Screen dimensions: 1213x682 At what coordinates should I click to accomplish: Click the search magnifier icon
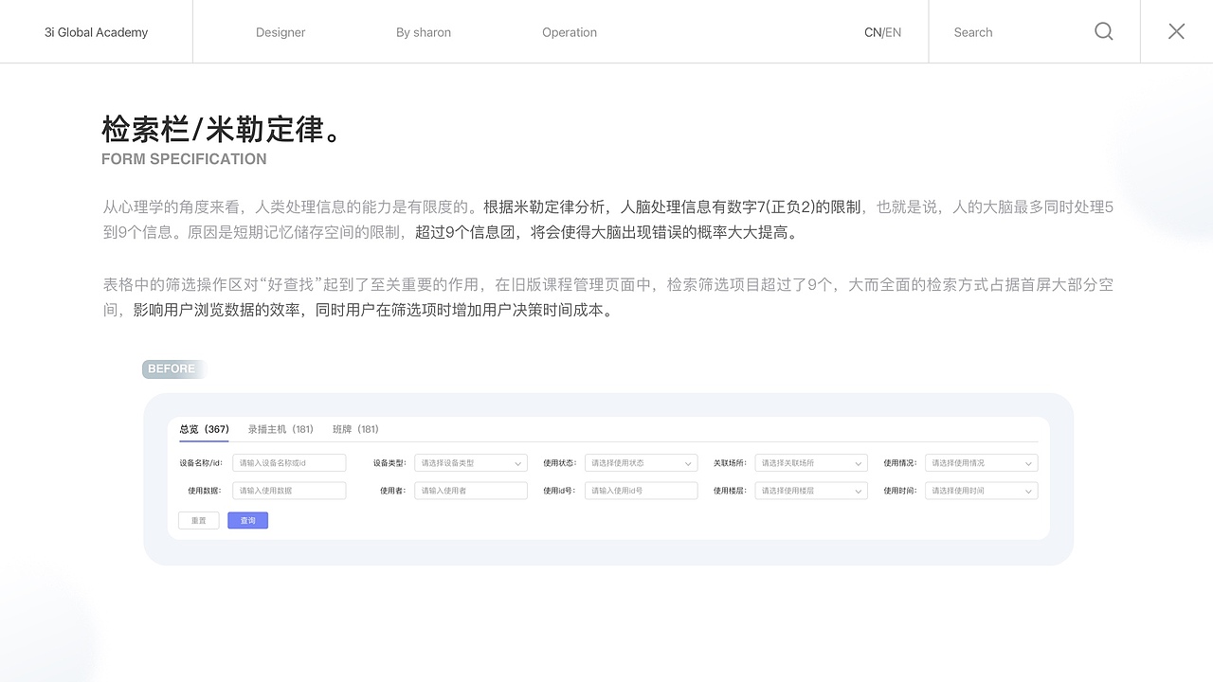[1103, 31]
